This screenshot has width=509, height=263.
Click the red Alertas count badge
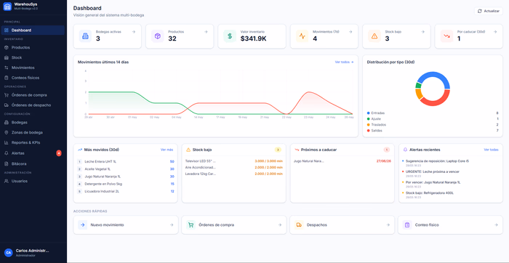point(59,153)
